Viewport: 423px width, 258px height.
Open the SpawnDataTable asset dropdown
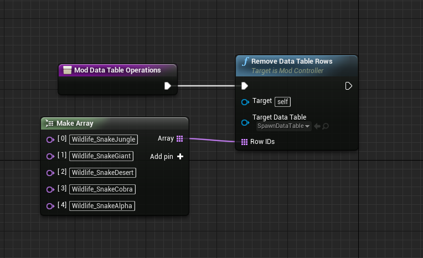(283, 126)
